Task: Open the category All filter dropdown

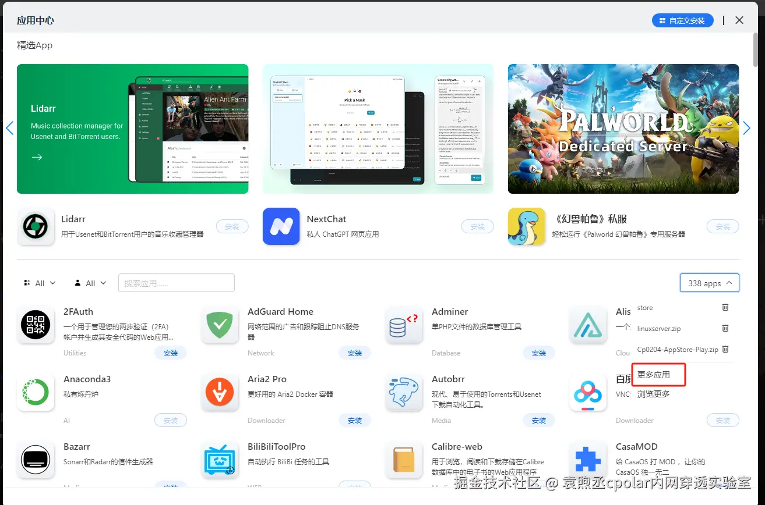Action: (x=40, y=283)
